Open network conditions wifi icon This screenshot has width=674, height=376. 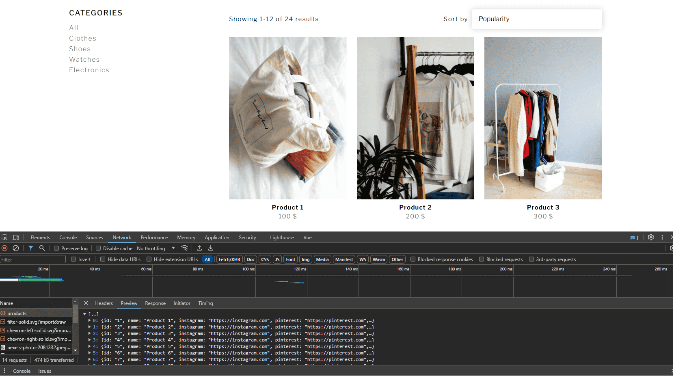coord(184,248)
